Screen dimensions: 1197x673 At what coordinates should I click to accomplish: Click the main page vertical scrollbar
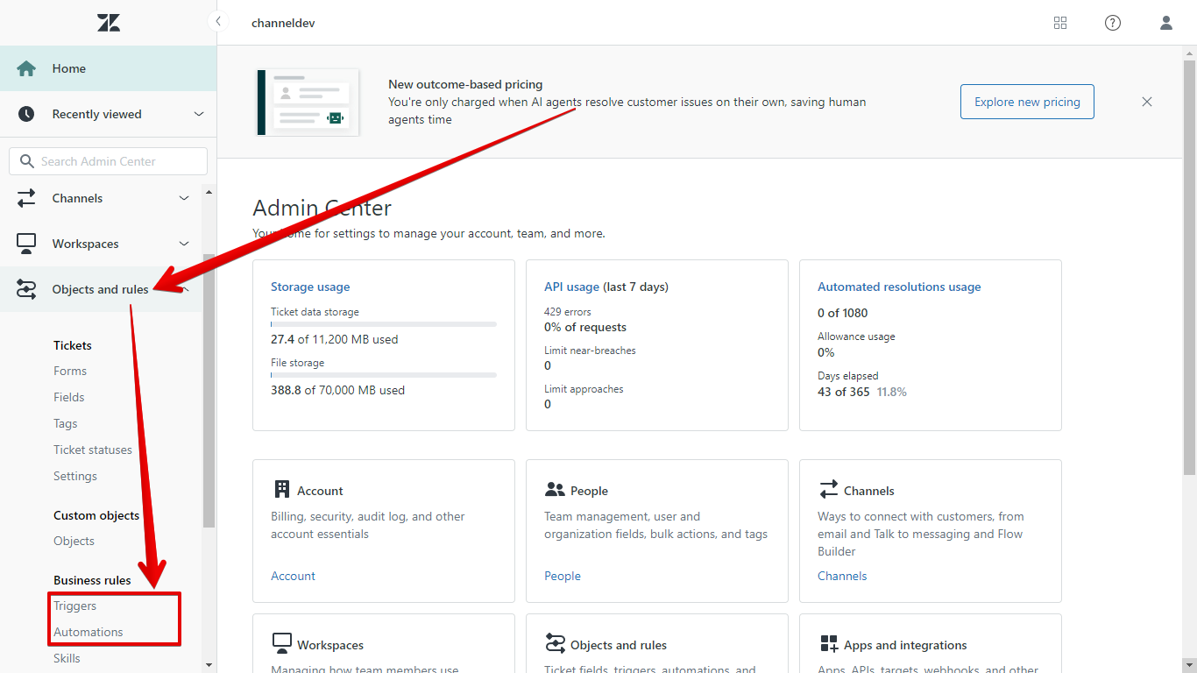click(x=1189, y=267)
